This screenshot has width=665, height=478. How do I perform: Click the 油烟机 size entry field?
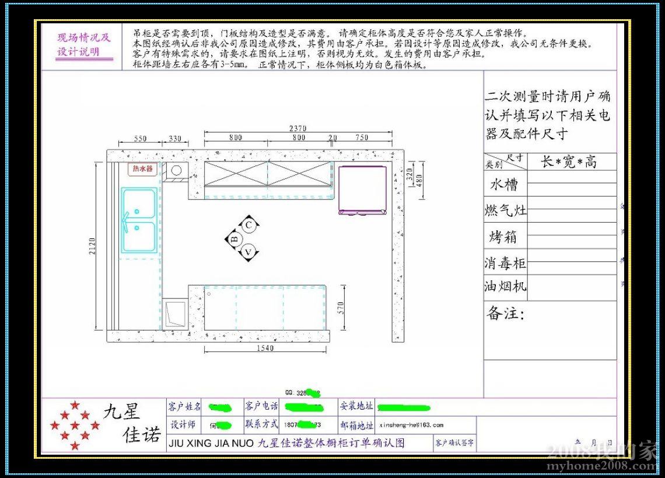(x=572, y=287)
